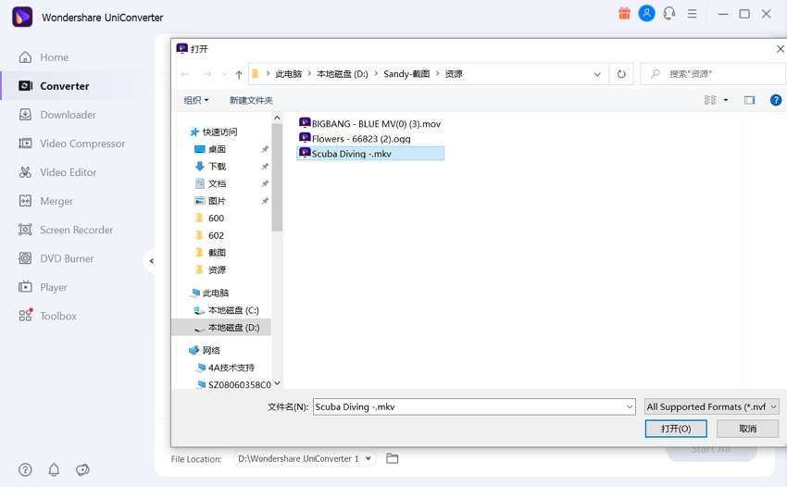Click the navigation tree scroll down arrow
The width and height of the screenshot is (787, 487).
[277, 383]
